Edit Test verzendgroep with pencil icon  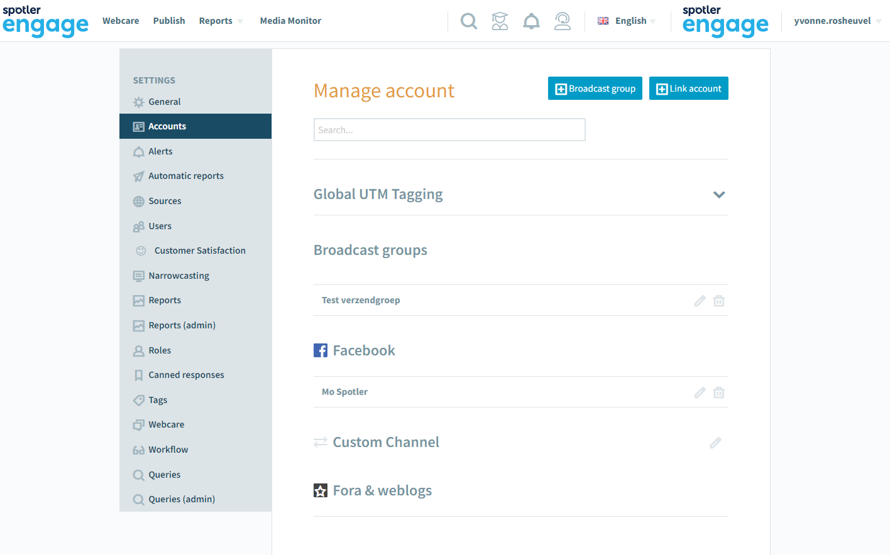(x=700, y=301)
